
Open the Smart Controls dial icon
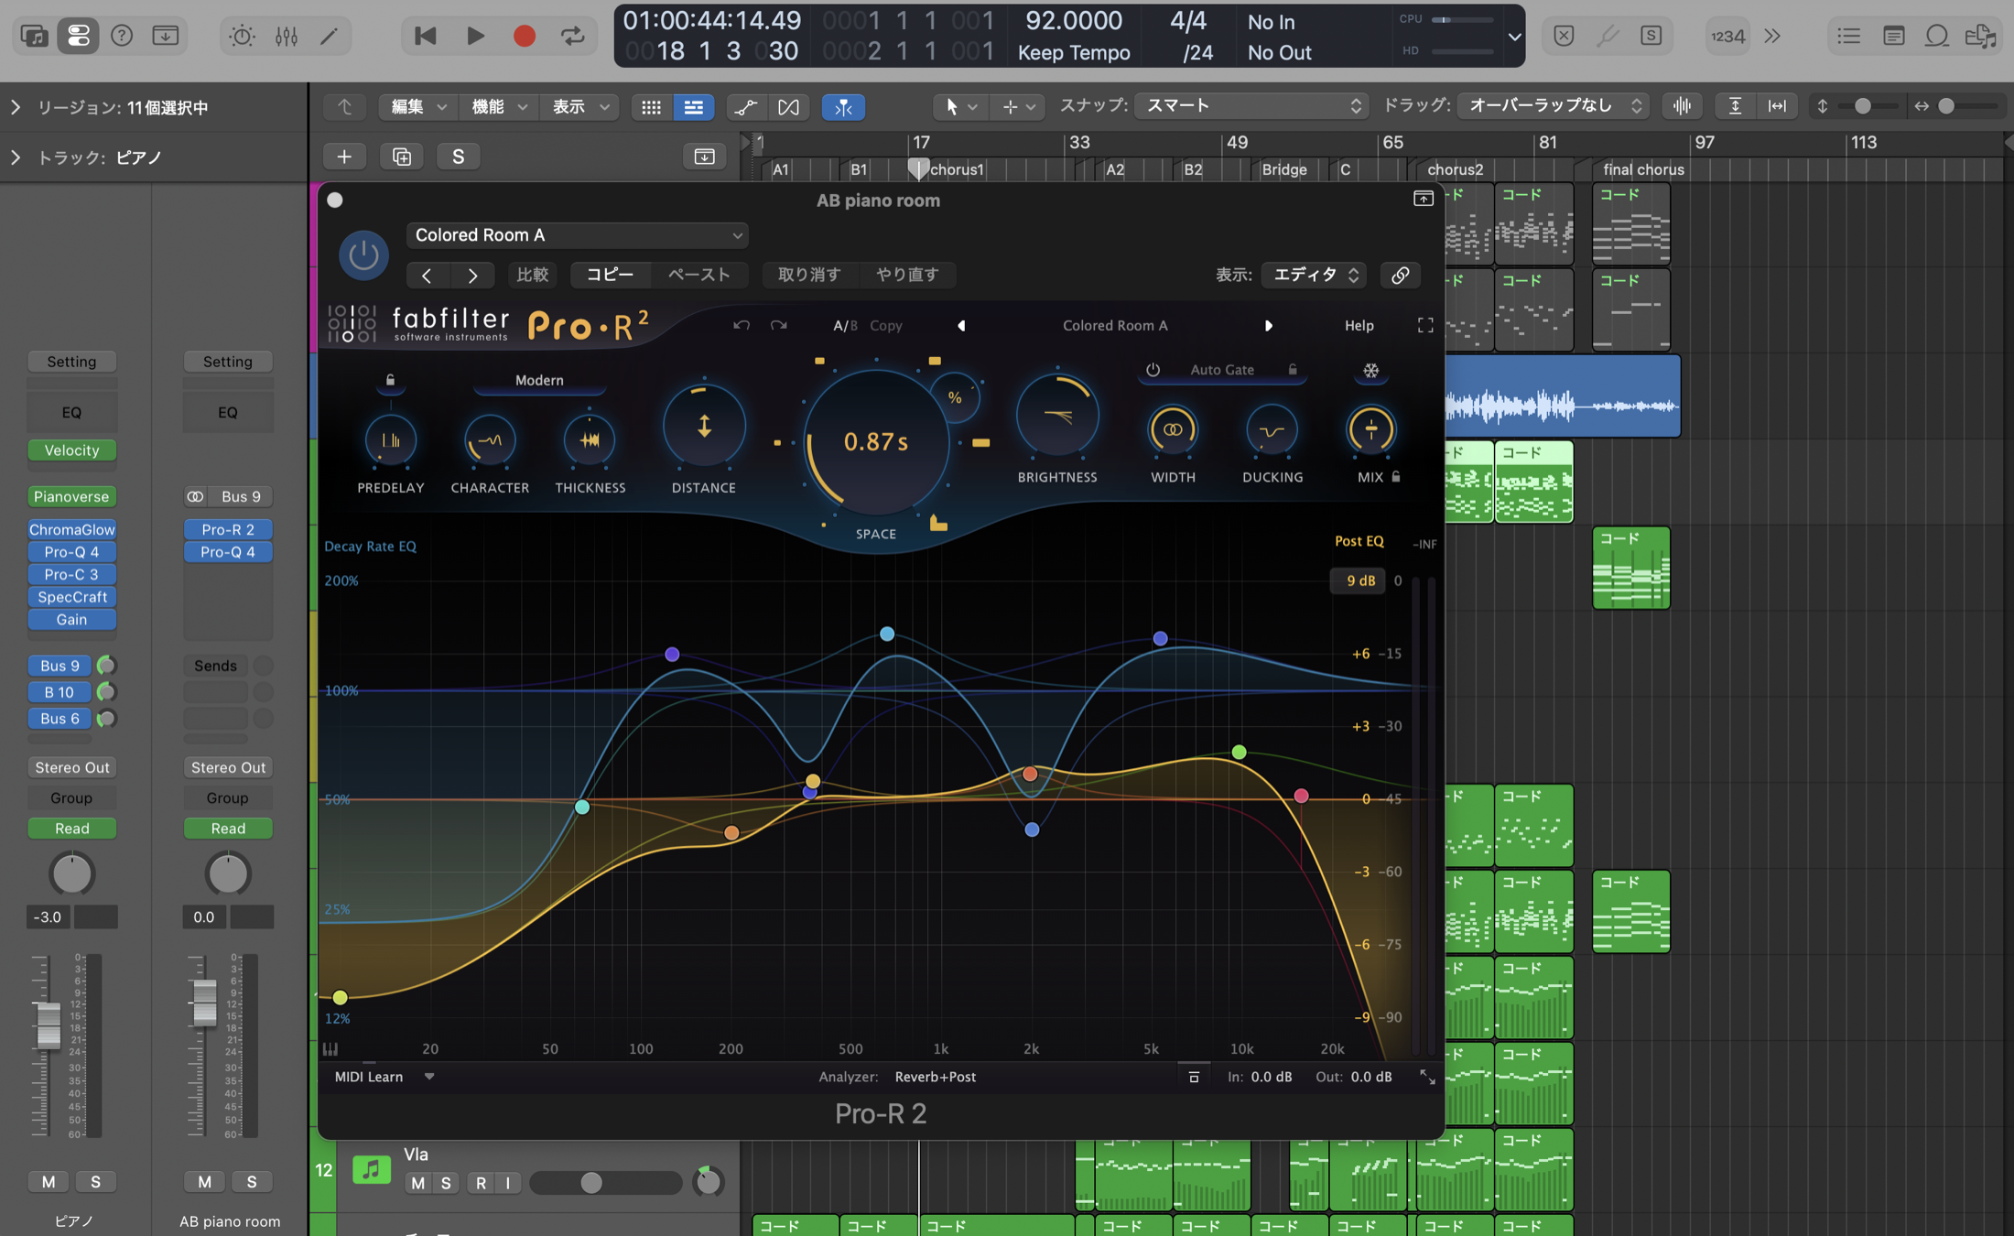pos(242,36)
